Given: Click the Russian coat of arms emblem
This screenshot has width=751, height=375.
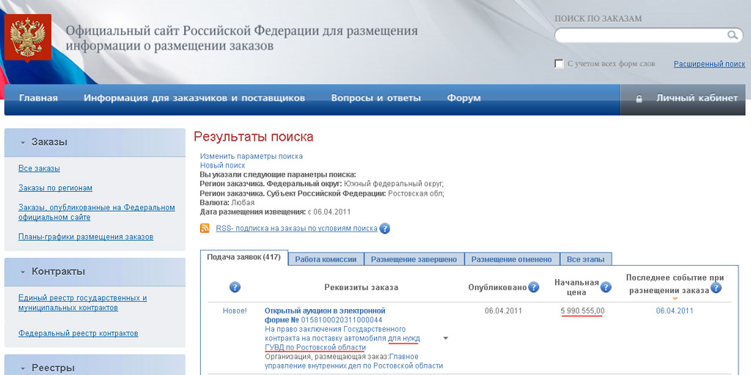Looking at the screenshot, I should [x=28, y=38].
